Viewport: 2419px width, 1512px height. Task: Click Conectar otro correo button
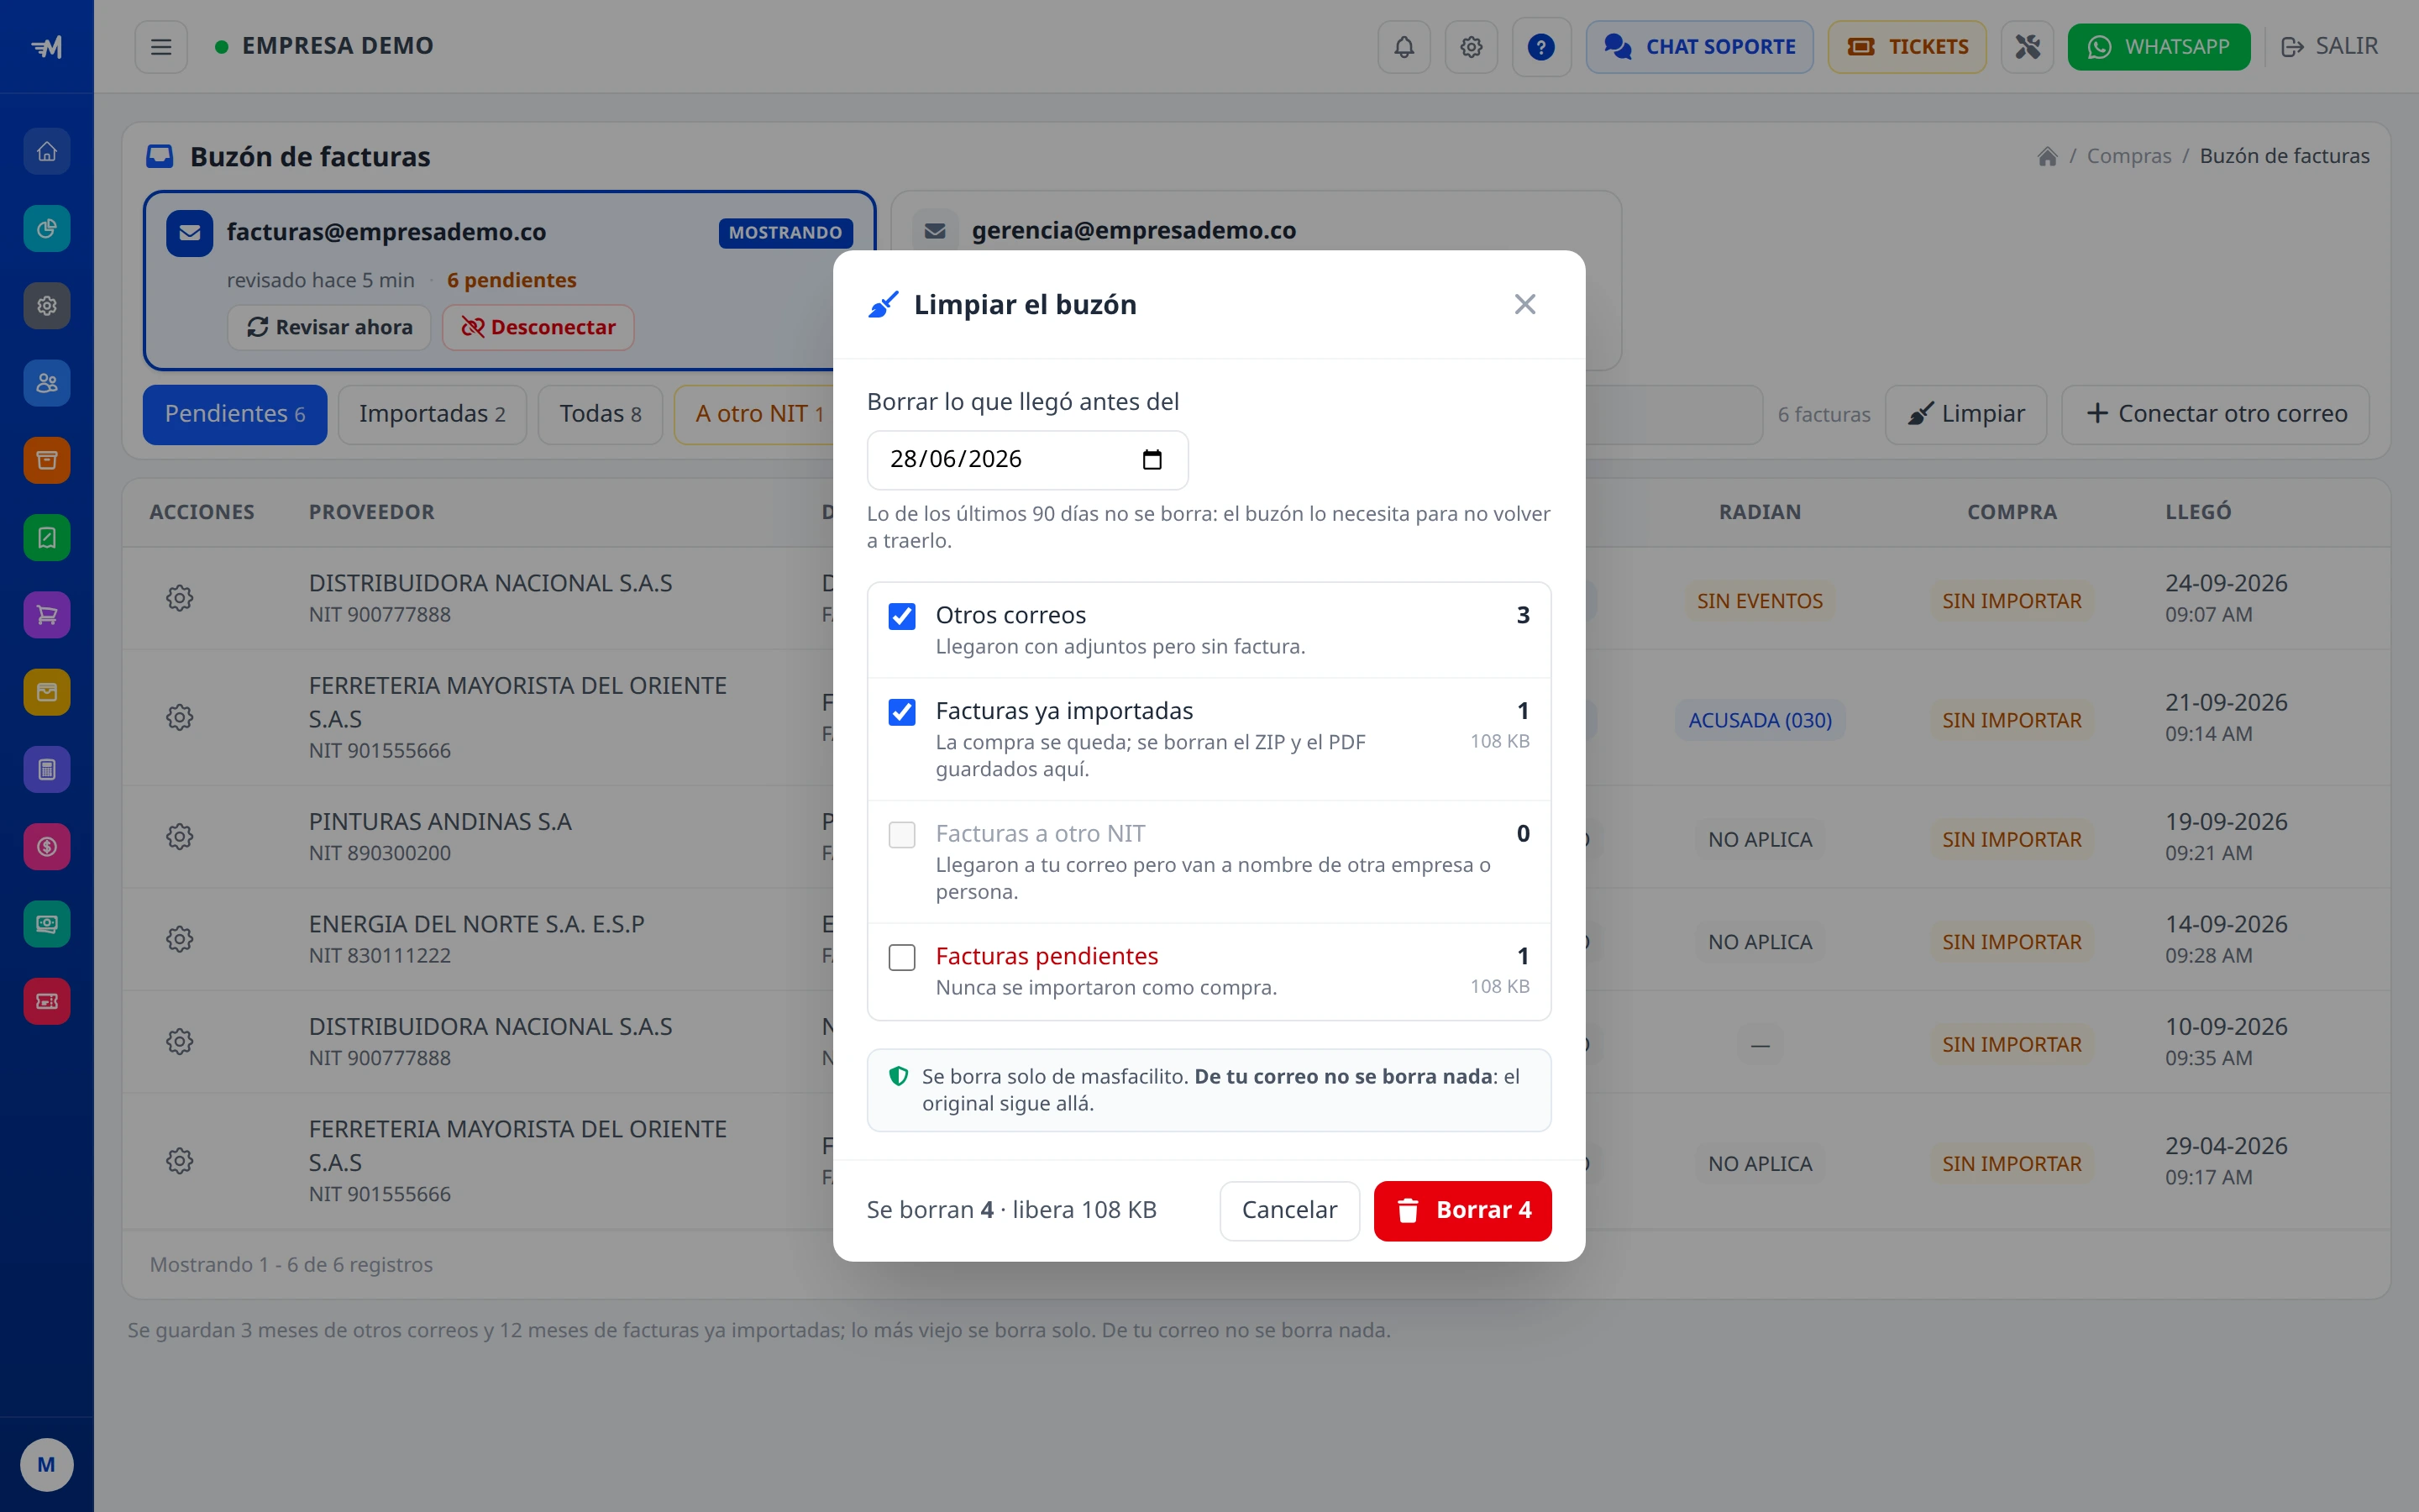coord(2215,414)
